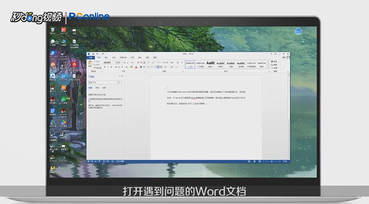Select the Heading 1 AaBt style
This screenshot has width=369, height=204.
point(210,65)
